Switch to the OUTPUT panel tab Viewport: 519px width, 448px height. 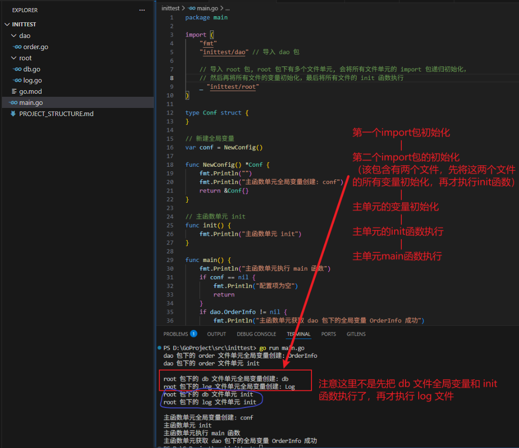coord(217,334)
